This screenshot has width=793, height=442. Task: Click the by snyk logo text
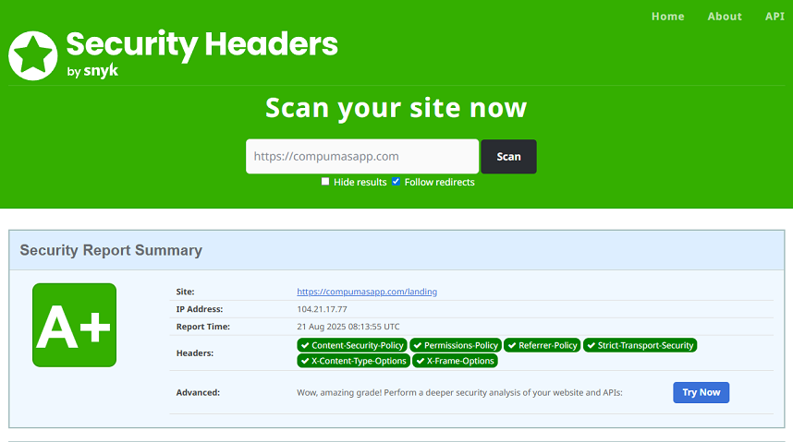tap(92, 71)
